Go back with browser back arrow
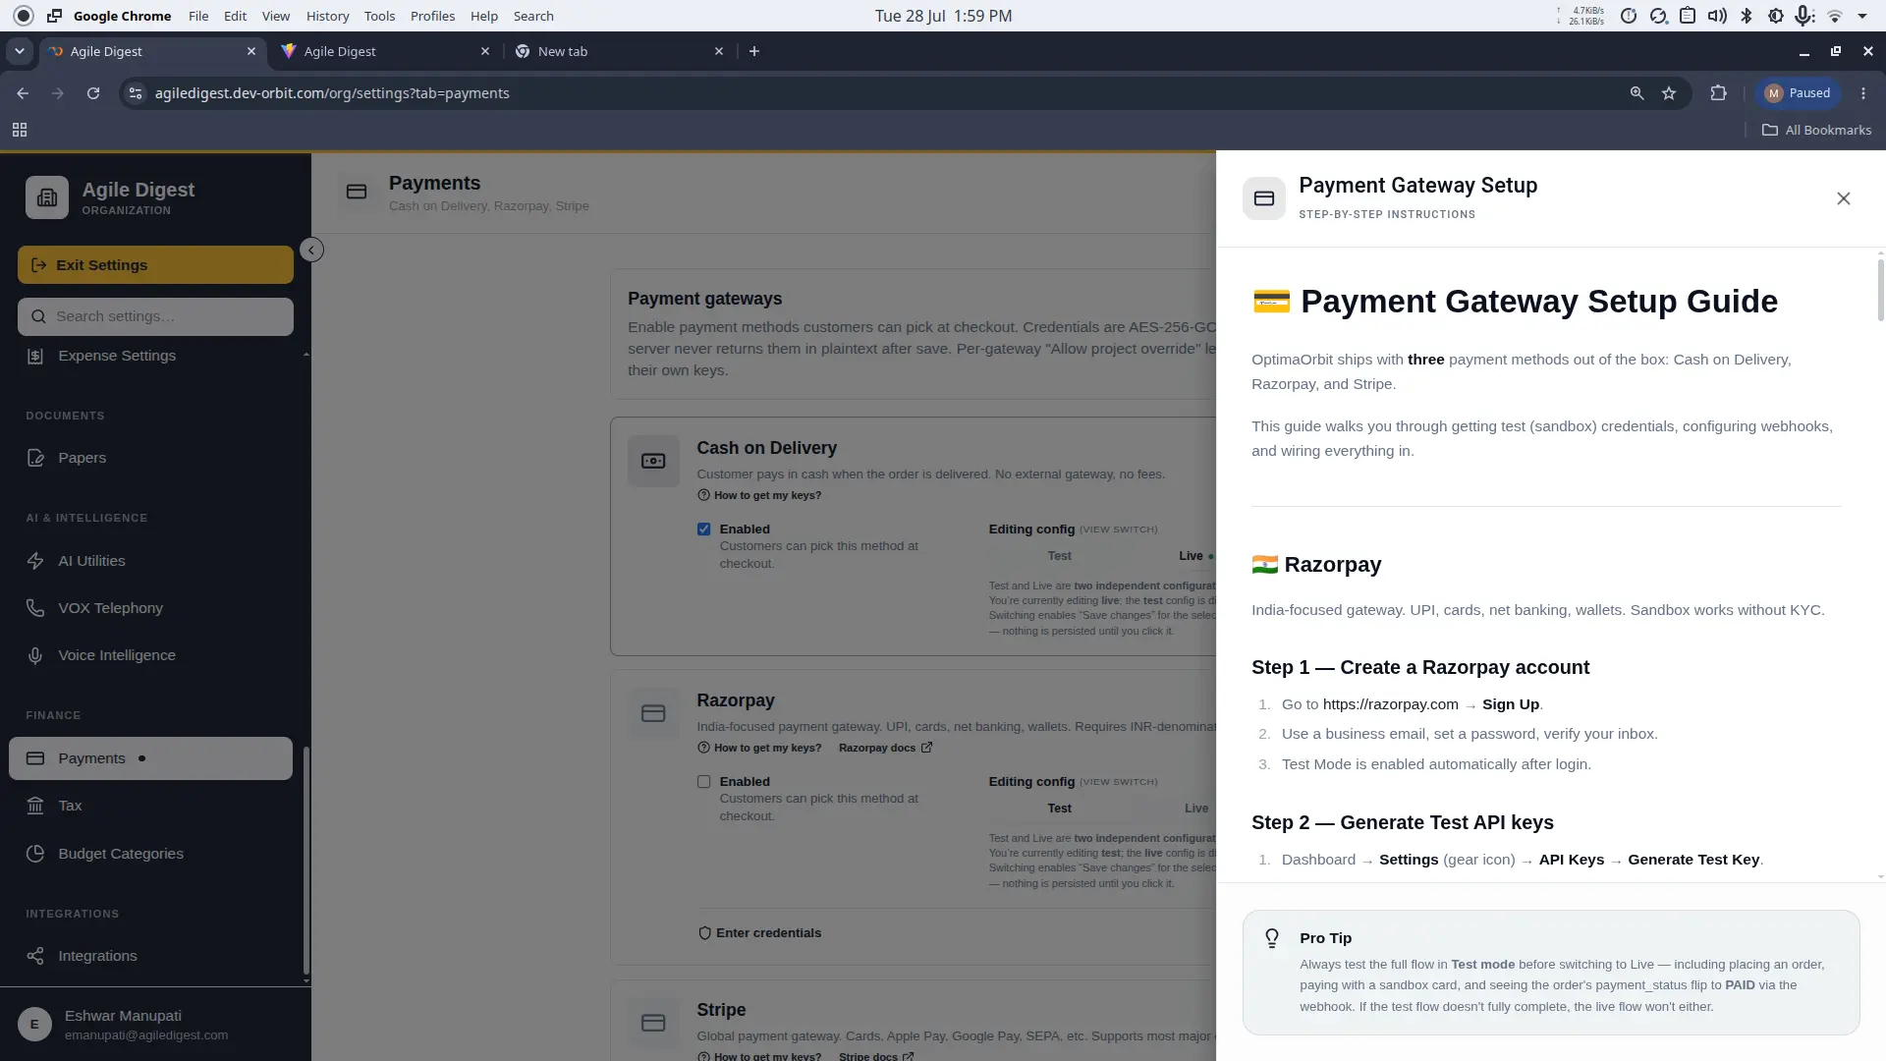This screenshot has width=1886, height=1061. (x=23, y=93)
